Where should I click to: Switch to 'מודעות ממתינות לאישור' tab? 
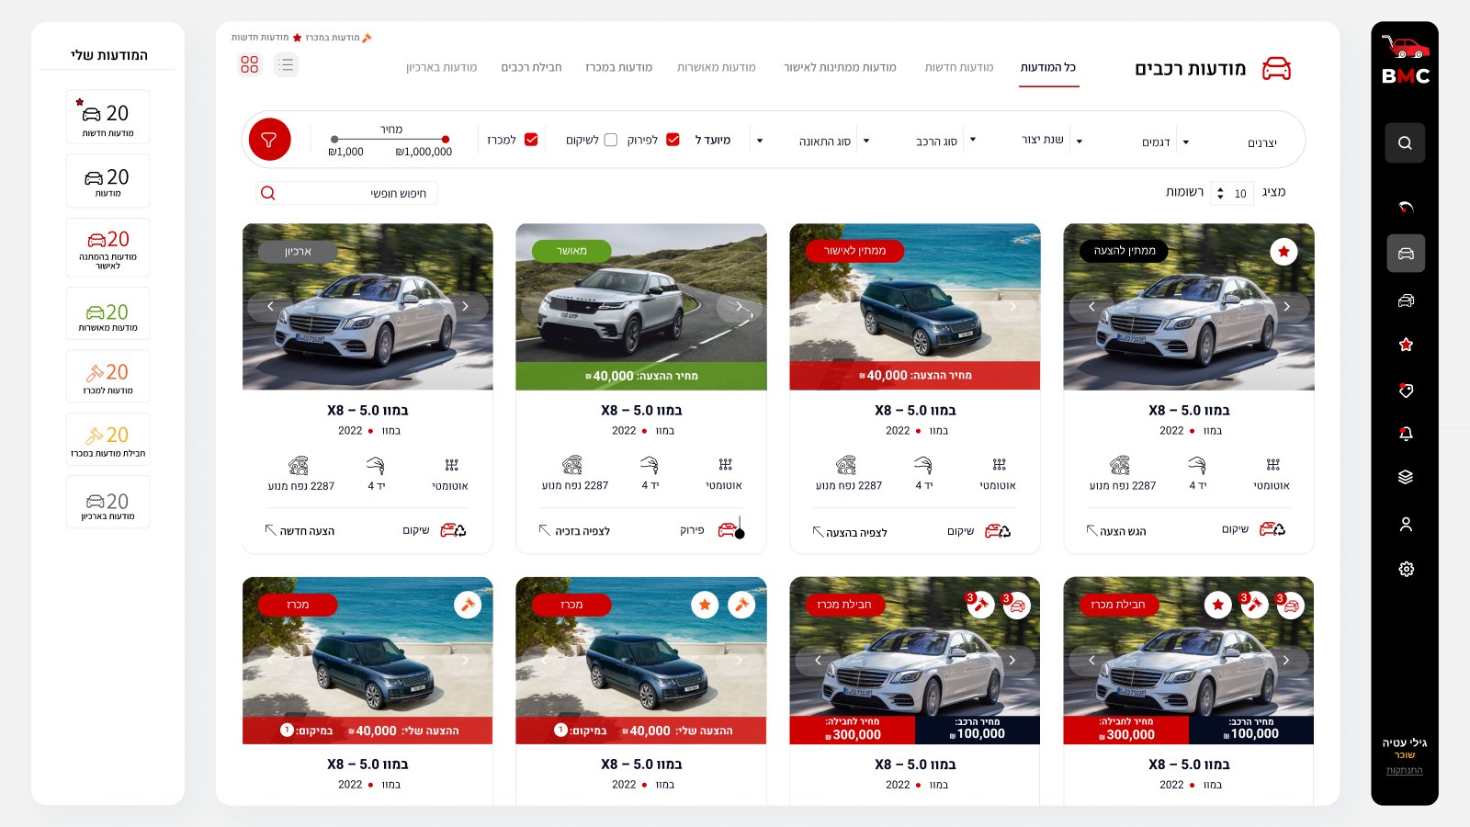[840, 67]
